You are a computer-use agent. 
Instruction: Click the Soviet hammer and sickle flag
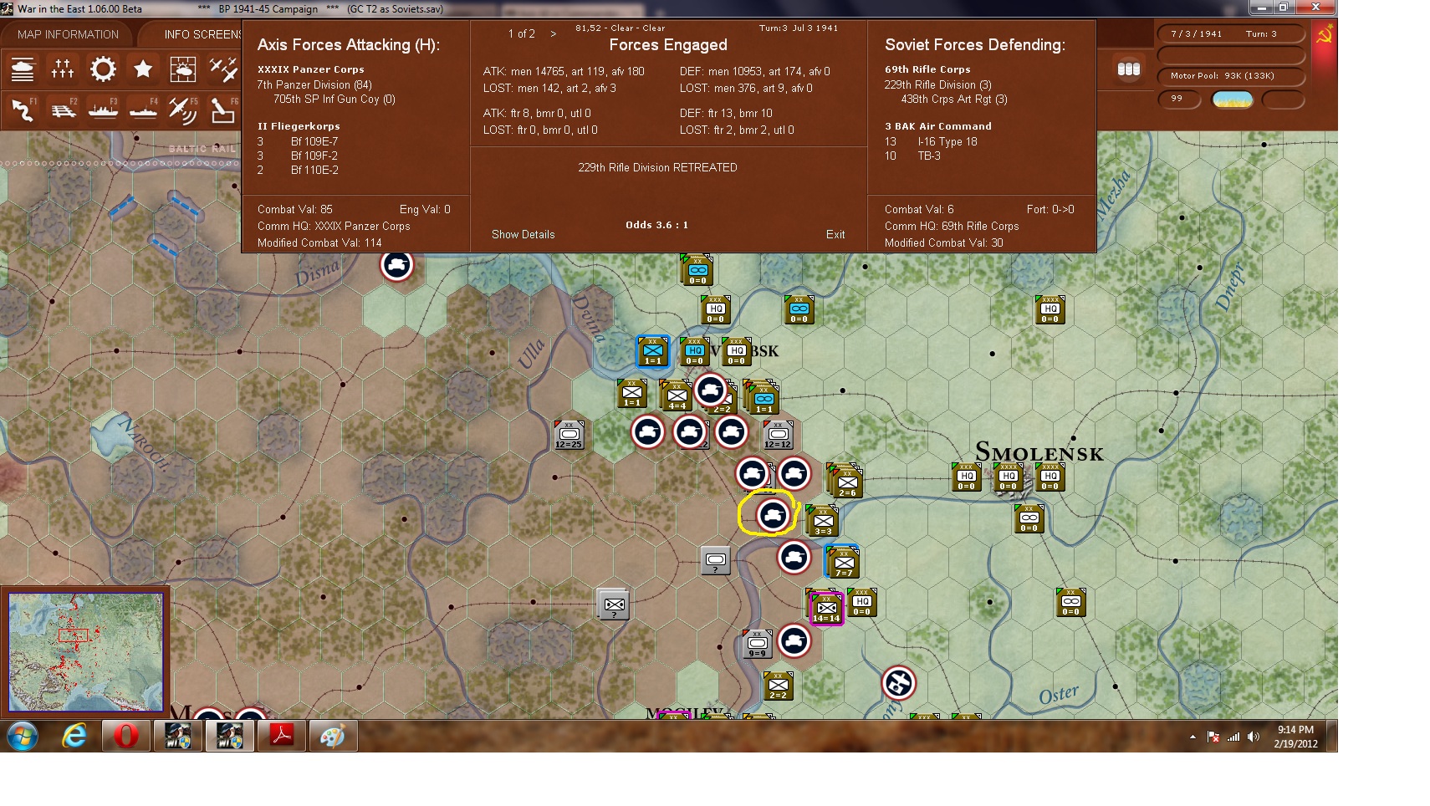click(x=1325, y=35)
